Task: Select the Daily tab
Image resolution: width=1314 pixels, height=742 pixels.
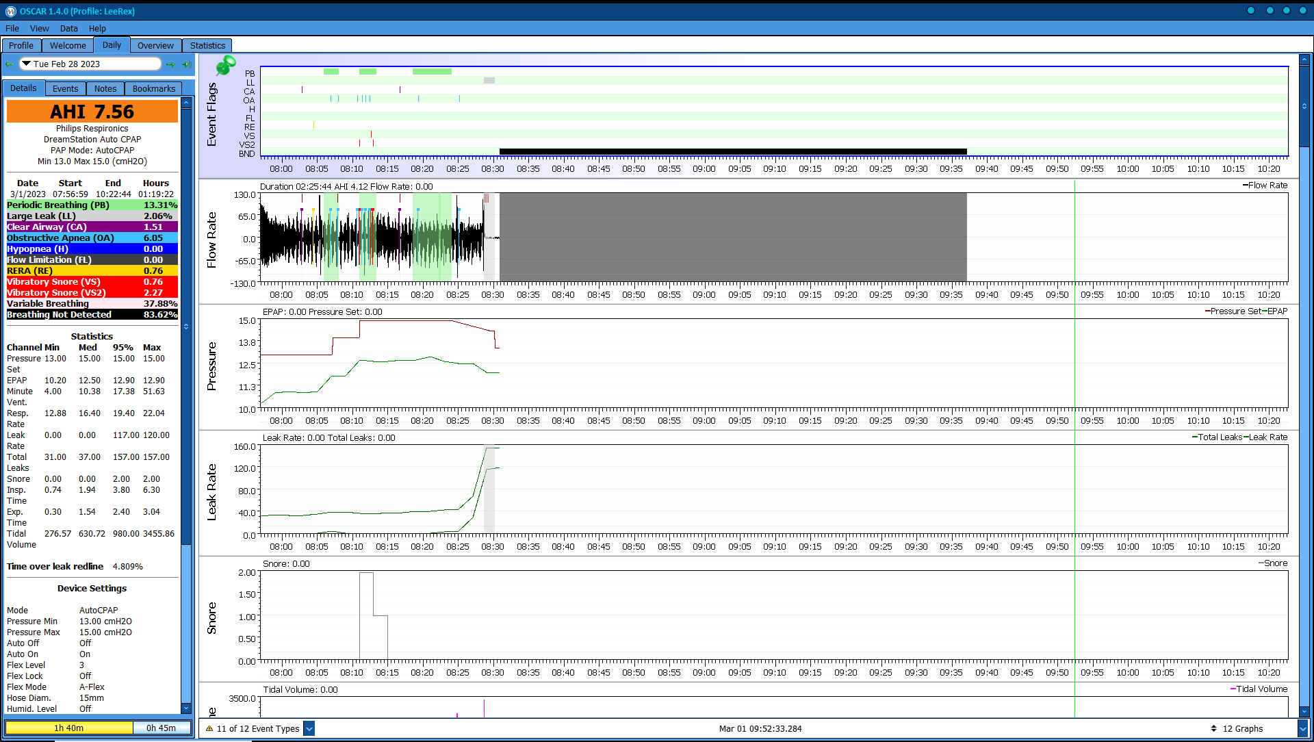Action: tap(112, 44)
